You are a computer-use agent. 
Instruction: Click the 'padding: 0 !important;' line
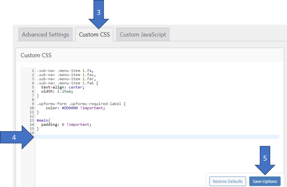(66, 125)
